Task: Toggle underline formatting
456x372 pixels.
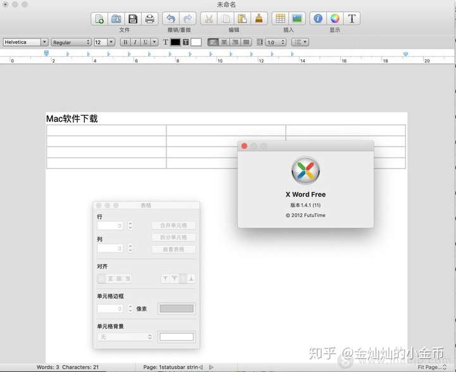Action: coord(145,42)
